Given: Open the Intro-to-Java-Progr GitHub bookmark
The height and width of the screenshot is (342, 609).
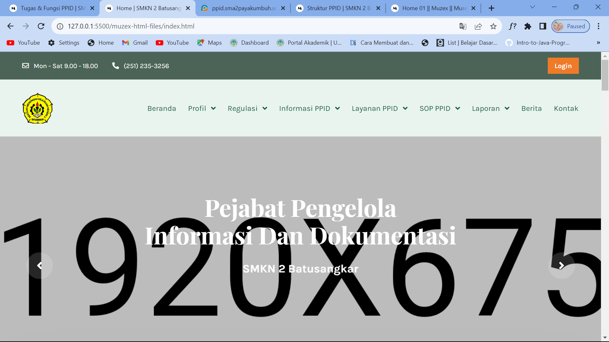Looking at the screenshot, I should [x=538, y=43].
